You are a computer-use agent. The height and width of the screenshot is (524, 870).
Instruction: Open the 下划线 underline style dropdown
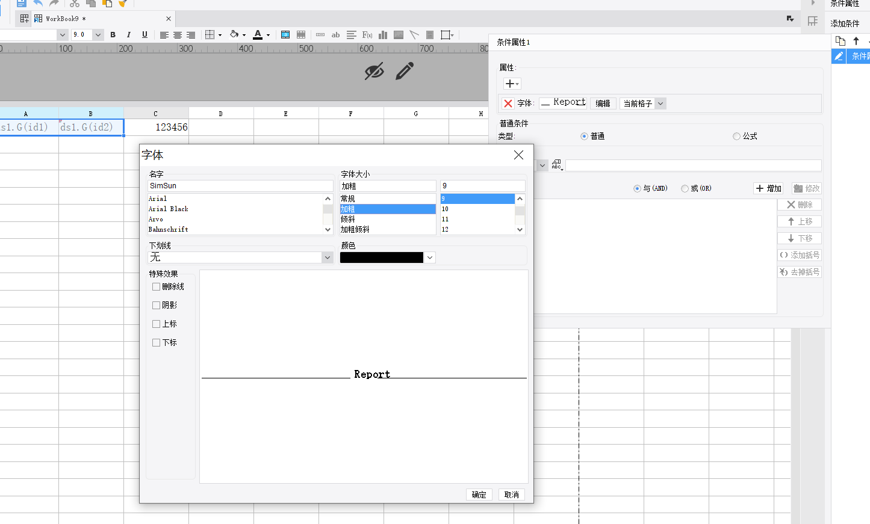[327, 257]
